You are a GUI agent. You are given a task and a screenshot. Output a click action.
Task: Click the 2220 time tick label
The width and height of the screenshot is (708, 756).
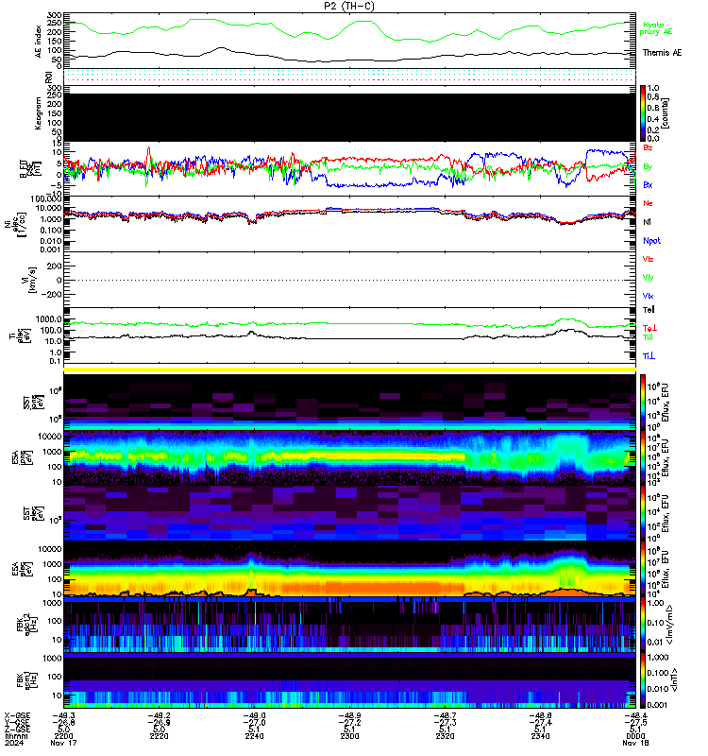point(159,736)
